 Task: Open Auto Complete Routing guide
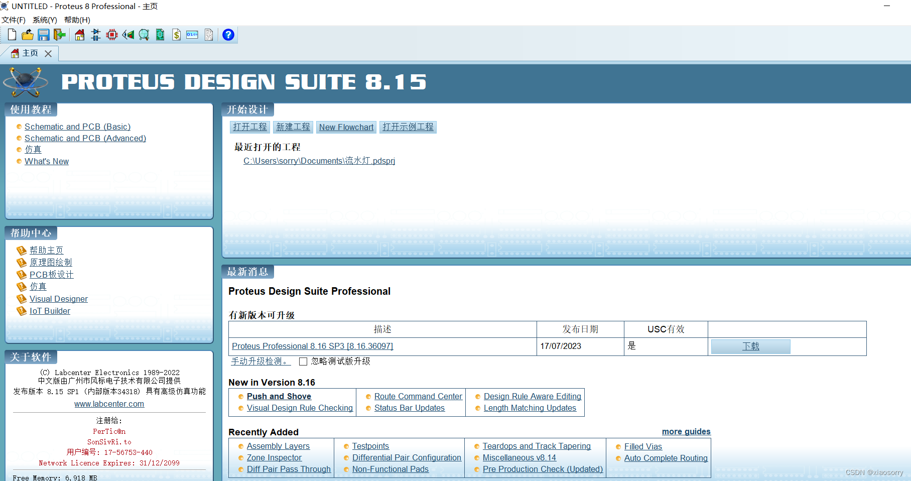click(666, 458)
